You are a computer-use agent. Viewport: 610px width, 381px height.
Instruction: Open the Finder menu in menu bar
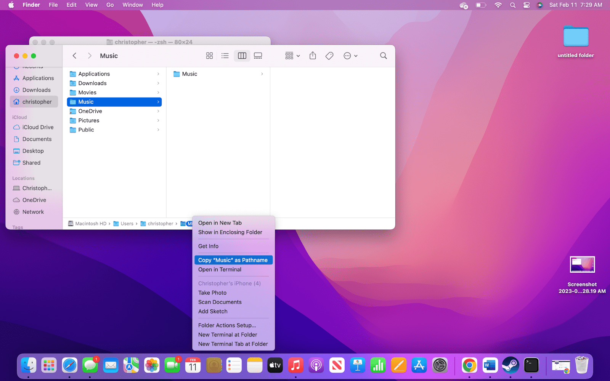[x=31, y=5]
